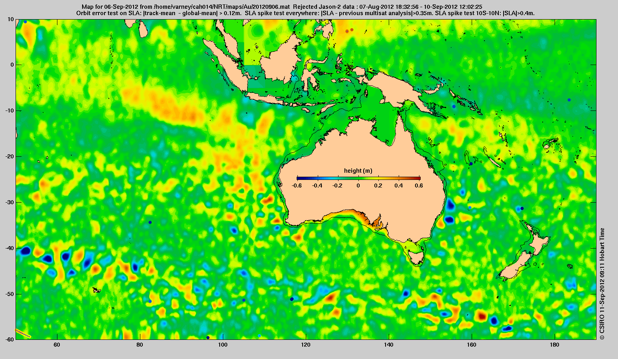
Task: Click longitude axis label '100'
Action: click(x=223, y=345)
